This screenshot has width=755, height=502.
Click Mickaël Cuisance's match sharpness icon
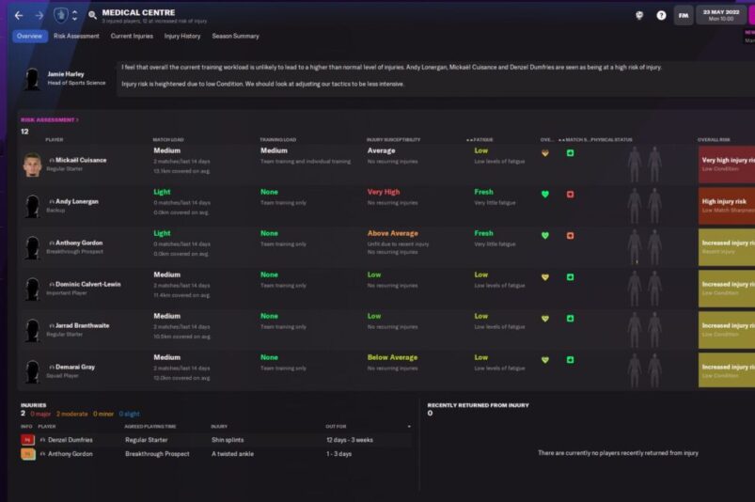(570, 153)
